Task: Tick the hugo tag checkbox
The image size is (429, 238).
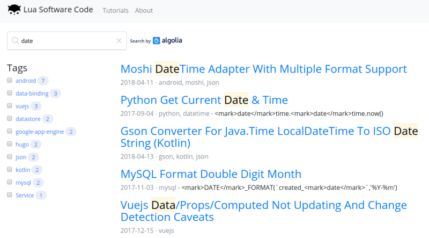Action: (10, 143)
